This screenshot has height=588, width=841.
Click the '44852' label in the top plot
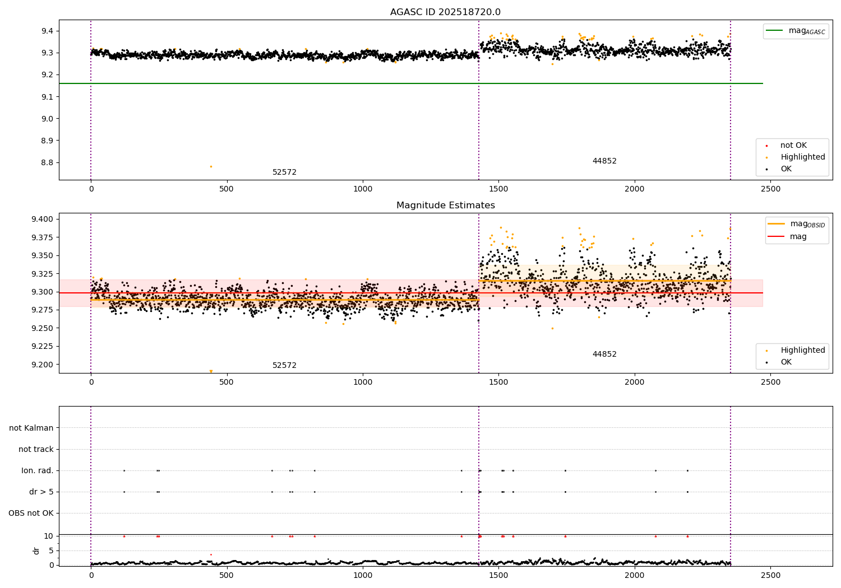coord(604,161)
